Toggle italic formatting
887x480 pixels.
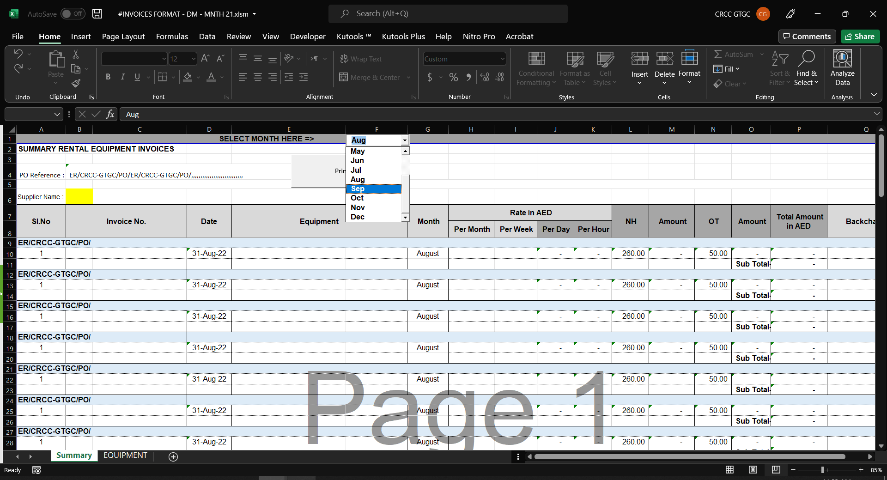pyautogui.click(x=122, y=77)
